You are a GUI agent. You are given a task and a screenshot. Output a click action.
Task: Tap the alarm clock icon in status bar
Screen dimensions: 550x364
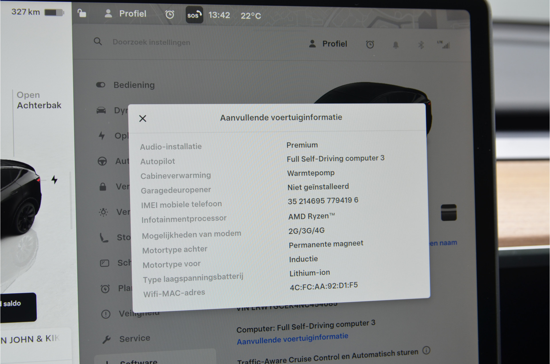click(x=170, y=14)
